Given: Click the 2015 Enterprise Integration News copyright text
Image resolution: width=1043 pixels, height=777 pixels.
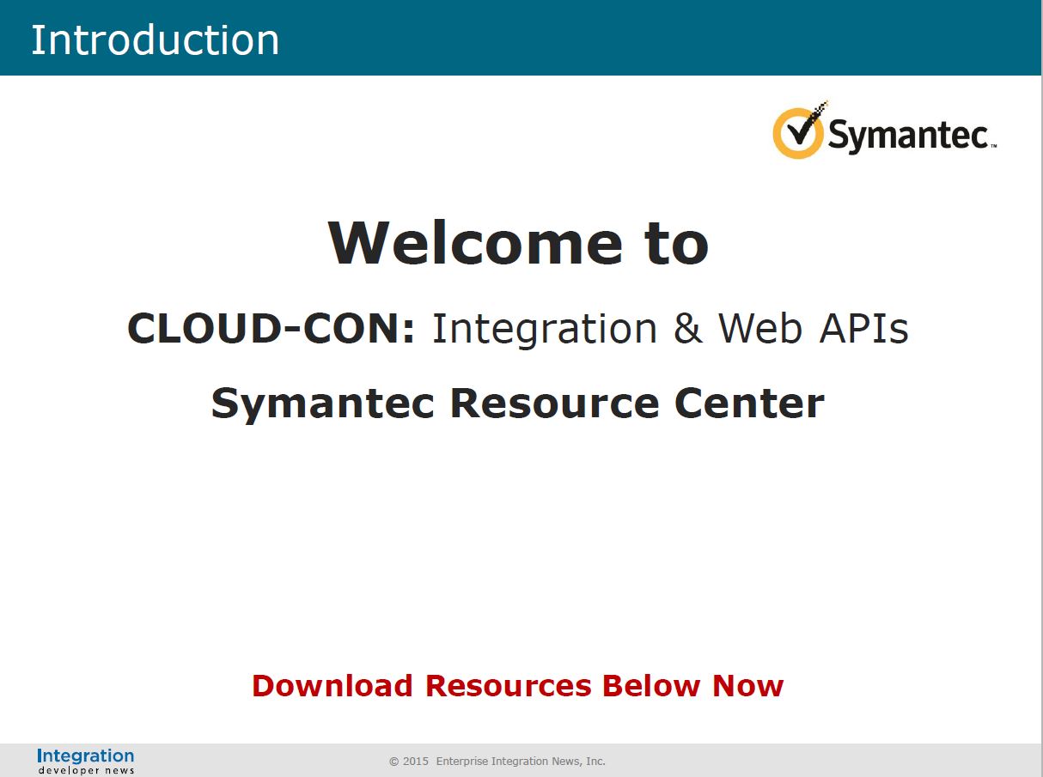Looking at the screenshot, I should (x=497, y=762).
